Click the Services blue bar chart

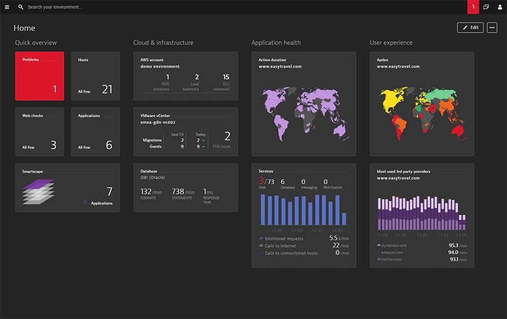tap(303, 210)
